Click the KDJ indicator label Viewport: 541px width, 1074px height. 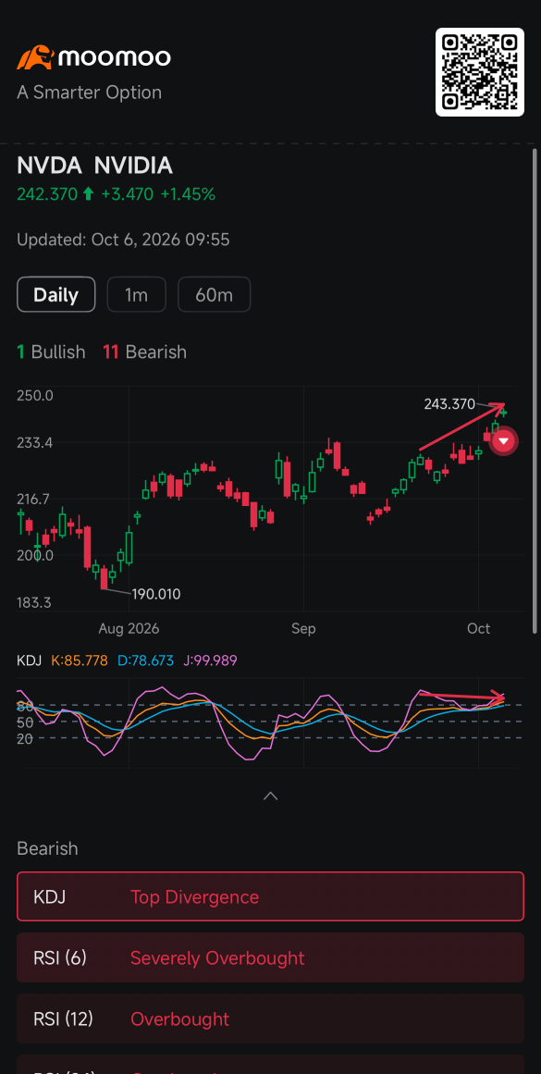(30, 661)
